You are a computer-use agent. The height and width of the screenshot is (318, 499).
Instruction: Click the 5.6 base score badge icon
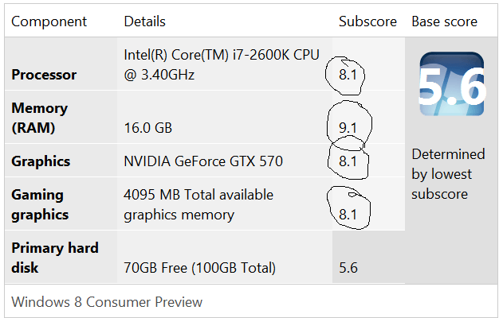click(x=452, y=84)
